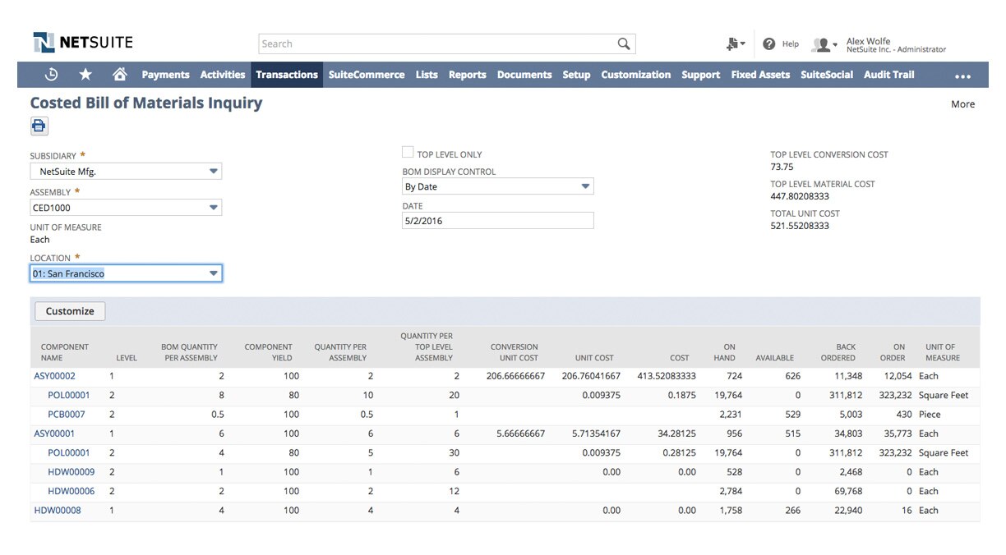Open the Recent Records clock icon
This screenshot has width=1006, height=555.
click(x=51, y=75)
